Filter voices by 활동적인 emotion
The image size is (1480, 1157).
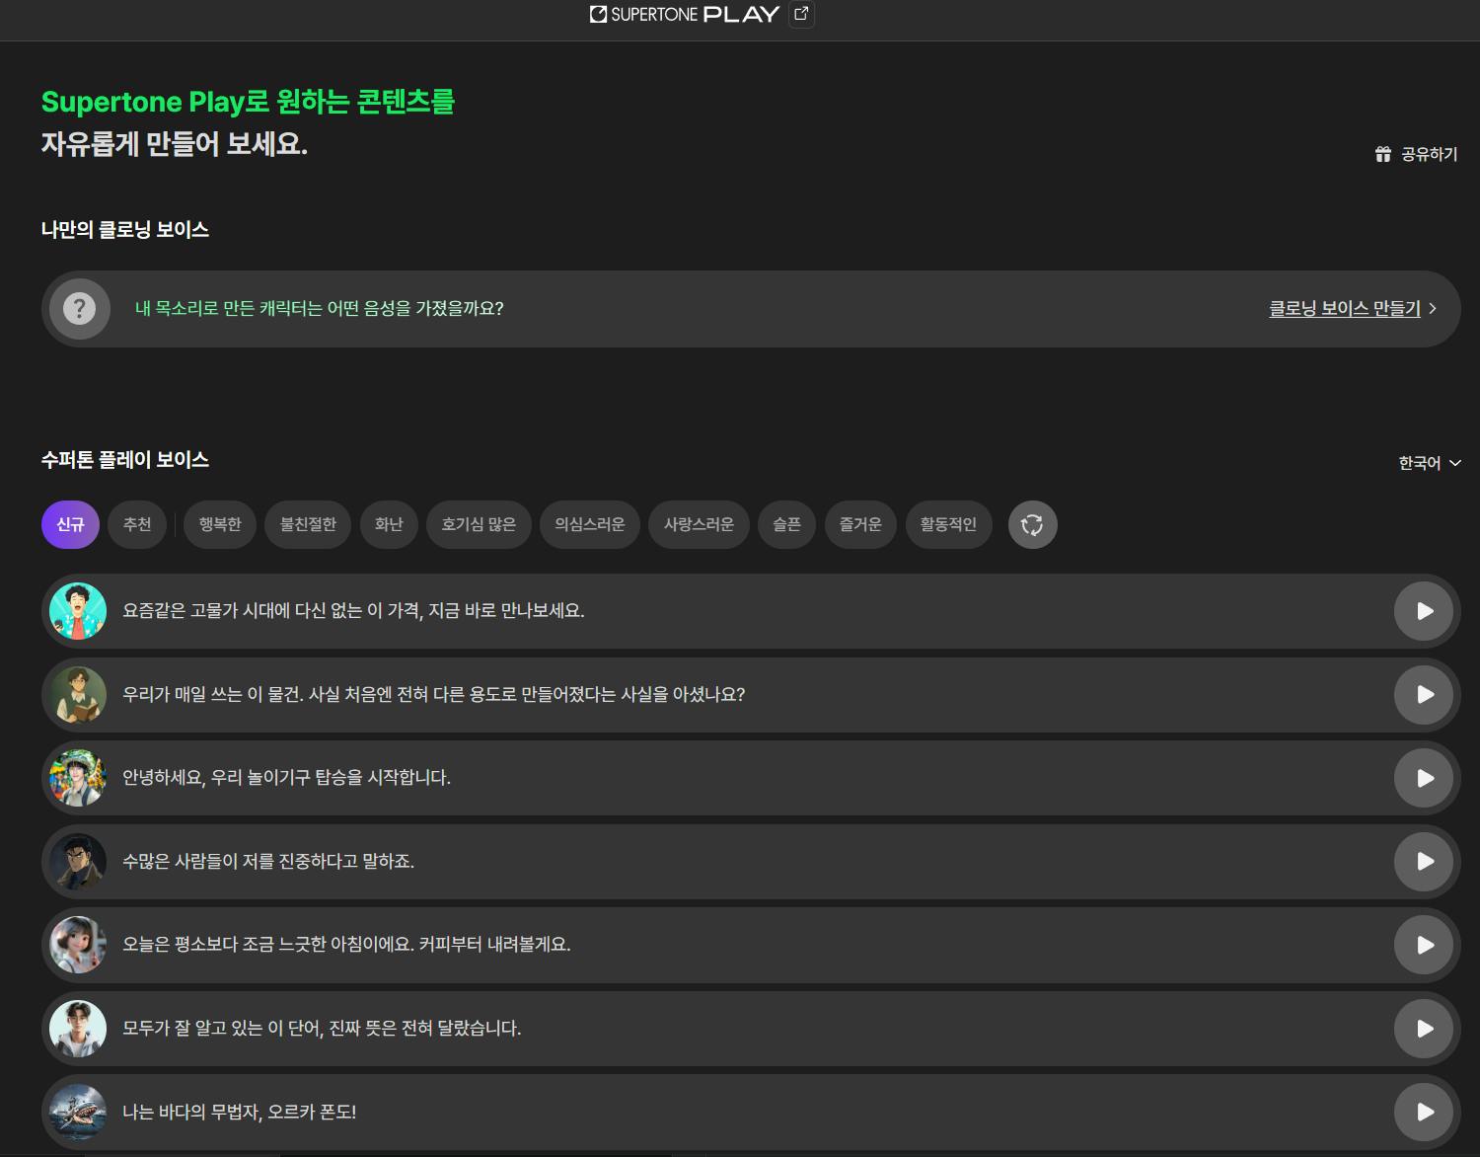pyautogui.click(x=948, y=524)
